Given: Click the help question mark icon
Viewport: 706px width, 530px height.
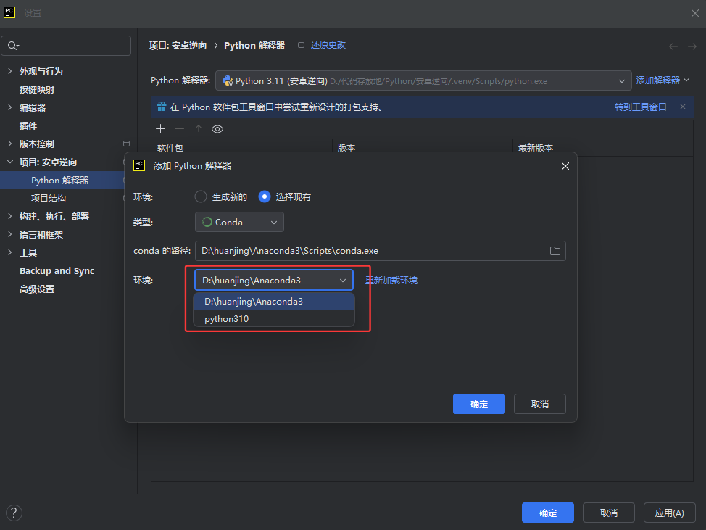Looking at the screenshot, I should [x=14, y=513].
